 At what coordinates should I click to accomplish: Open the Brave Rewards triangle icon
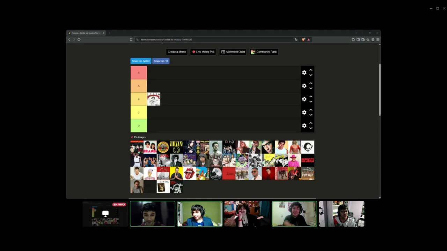click(308, 39)
